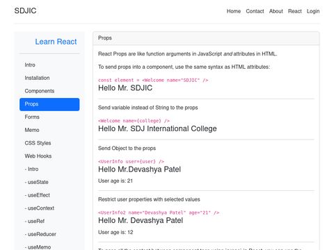The image size is (334, 250).
Task: Open CSS Styles in the sidebar
Action: click(49, 143)
